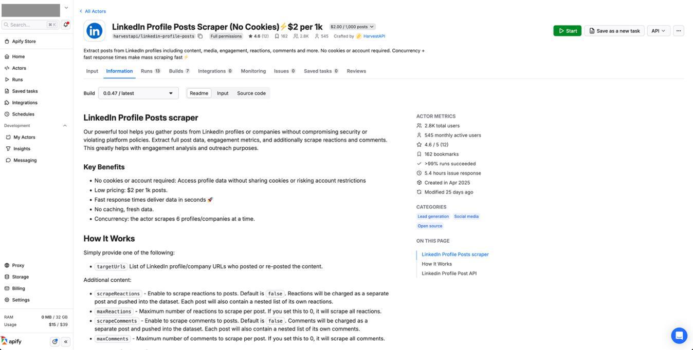The height and width of the screenshot is (350, 693).
Task: Expand the API dropdown button
Action: point(659,31)
